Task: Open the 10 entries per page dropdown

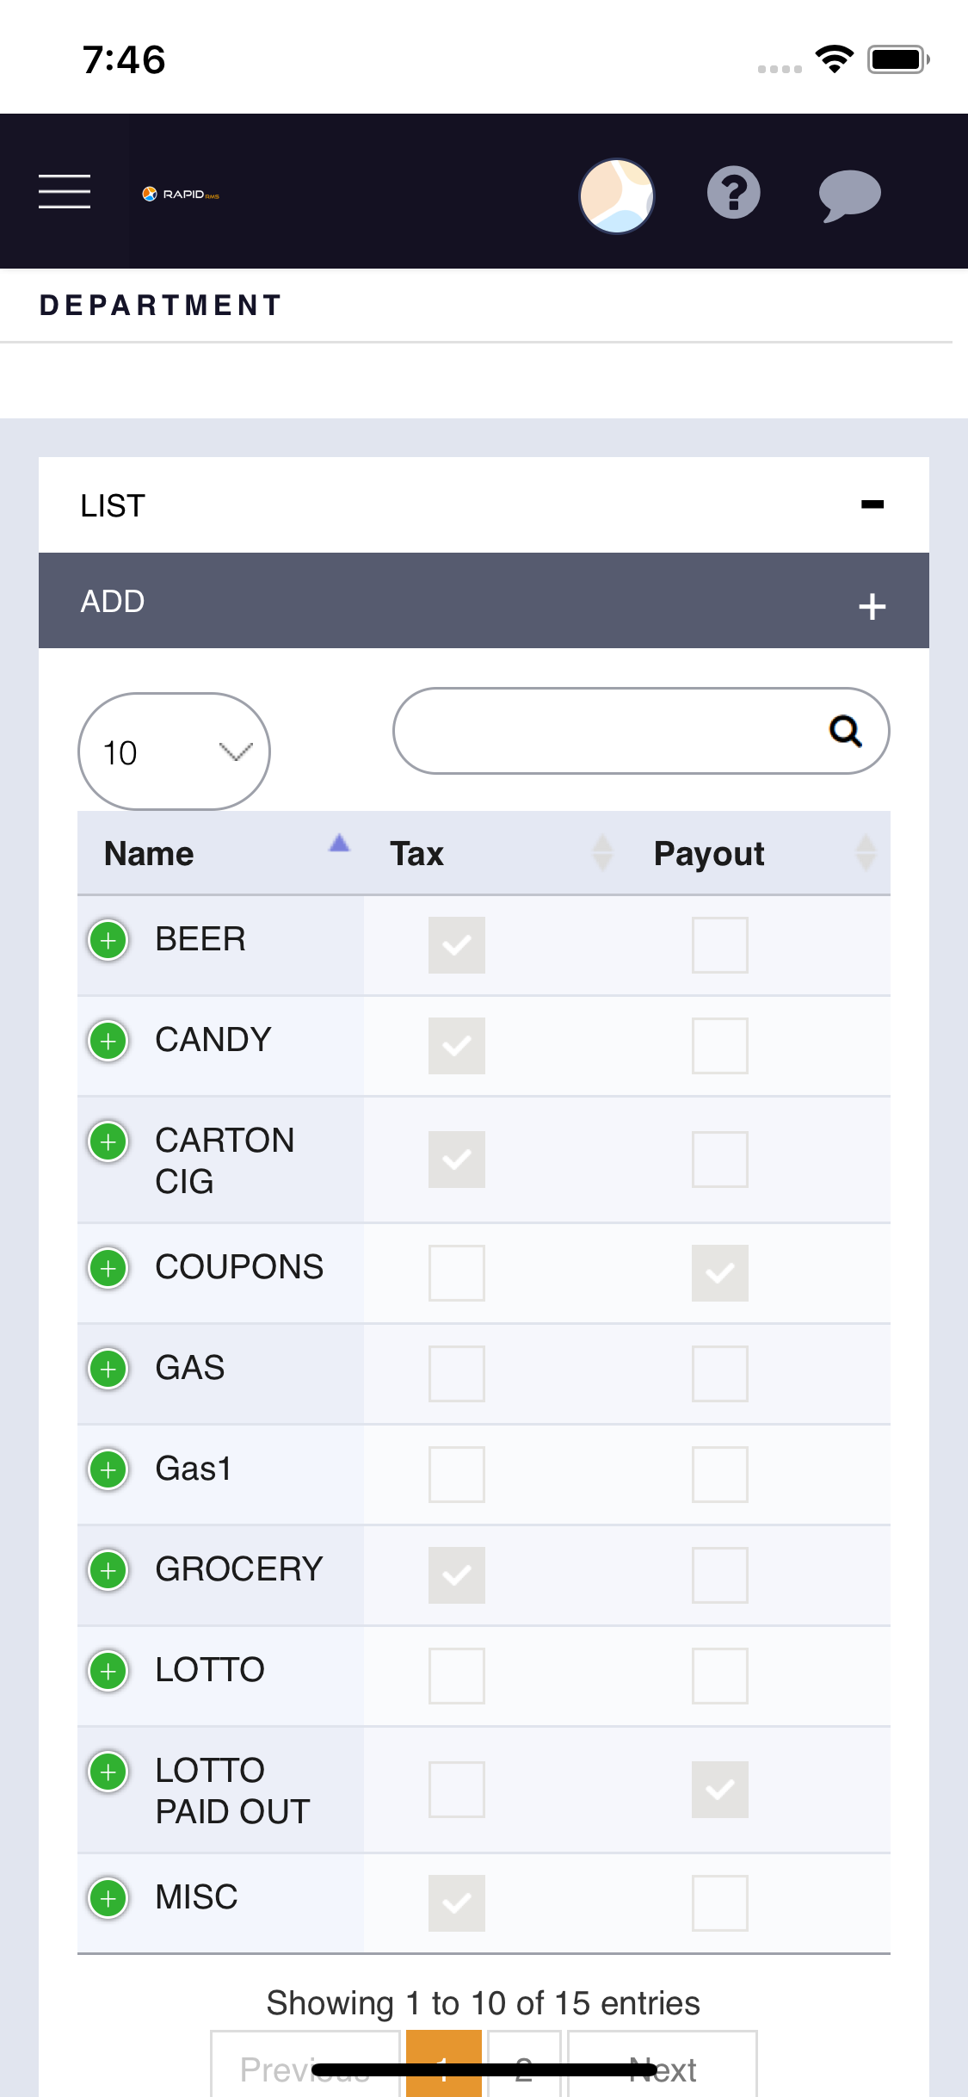Action: 174,752
